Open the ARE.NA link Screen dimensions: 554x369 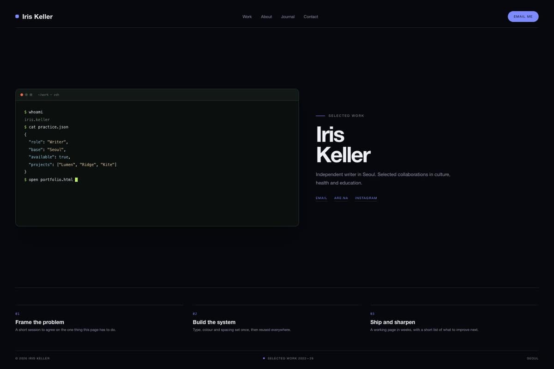[x=341, y=198]
